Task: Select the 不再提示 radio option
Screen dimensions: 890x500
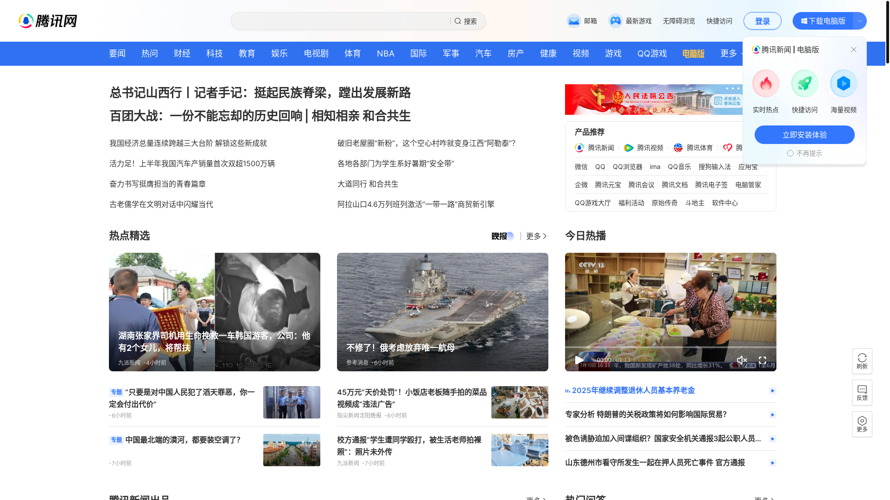Action: click(790, 153)
